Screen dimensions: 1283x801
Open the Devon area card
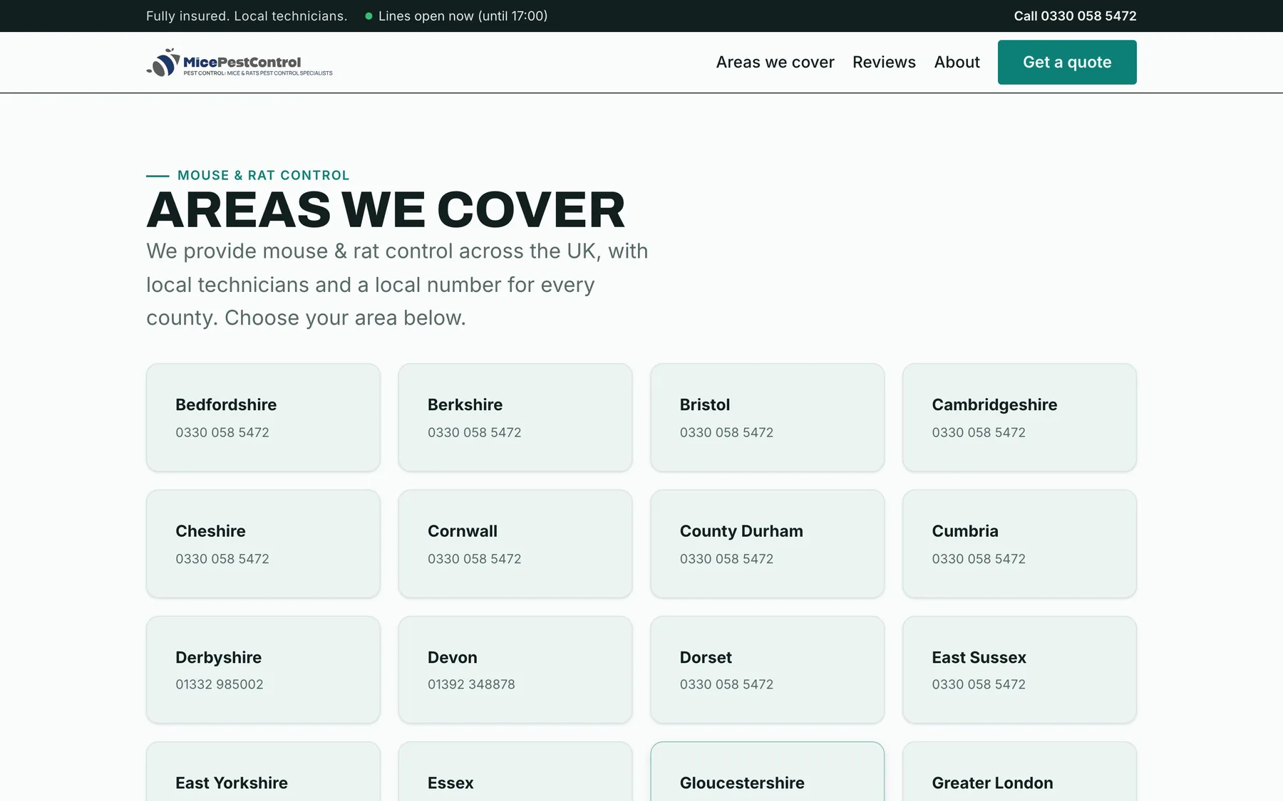pos(515,669)
